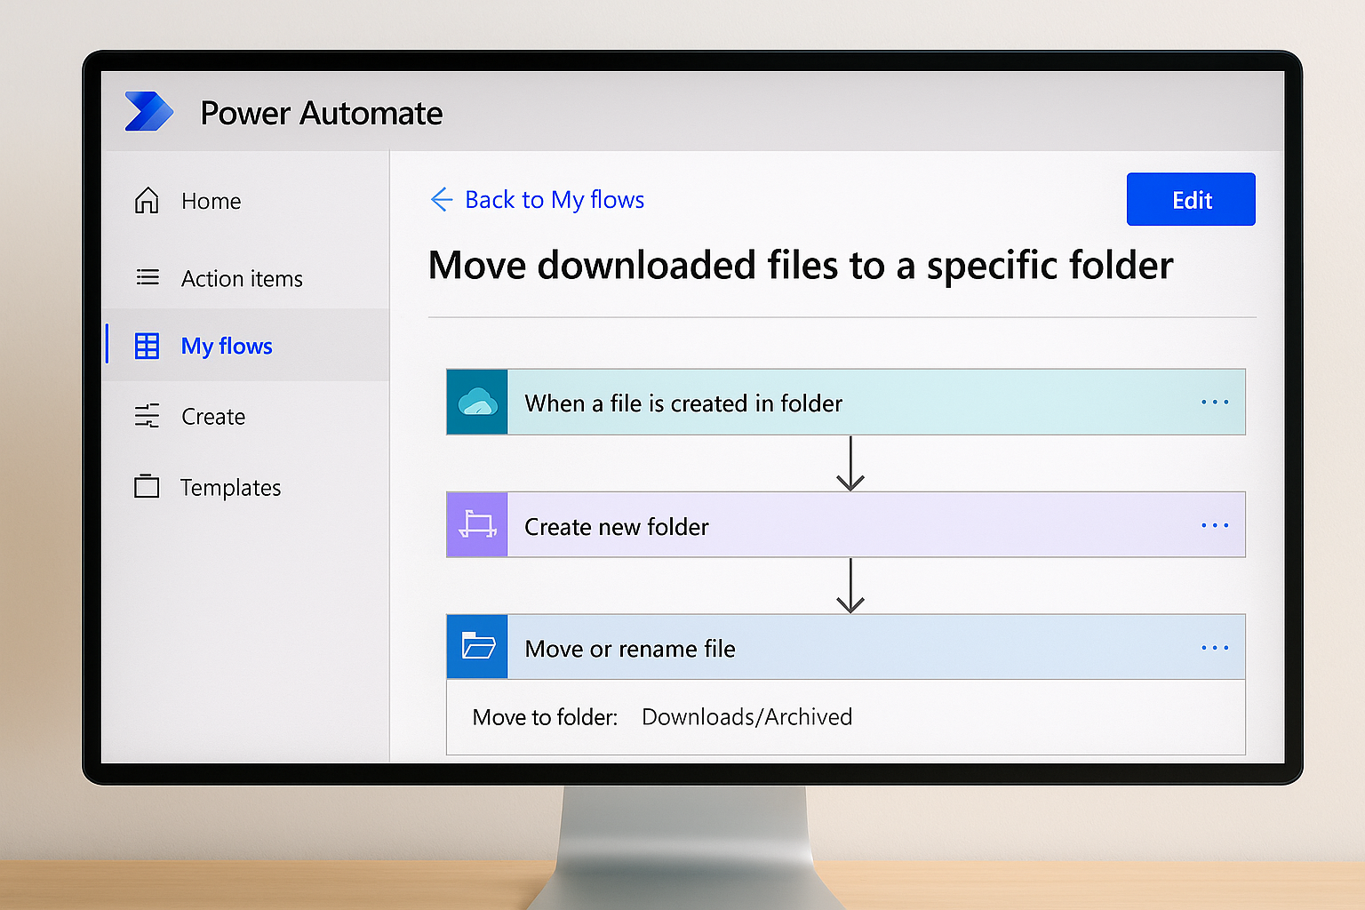
Task: Expand the When a file is created step
Action: [846, 402]
